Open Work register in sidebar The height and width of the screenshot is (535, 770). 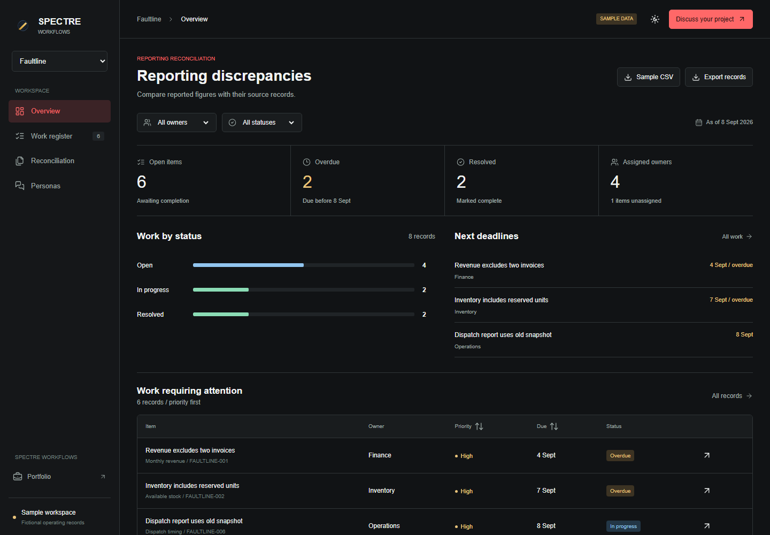tap(59, 136)
